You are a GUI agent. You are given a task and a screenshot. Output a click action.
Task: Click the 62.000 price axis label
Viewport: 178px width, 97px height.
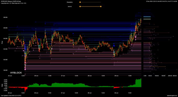6,49
